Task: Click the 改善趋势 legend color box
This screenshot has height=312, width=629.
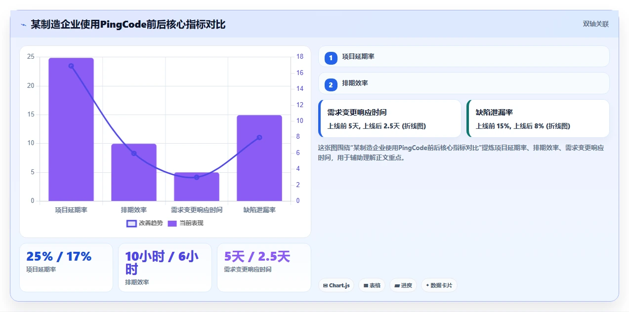Action: coord(131,223)
